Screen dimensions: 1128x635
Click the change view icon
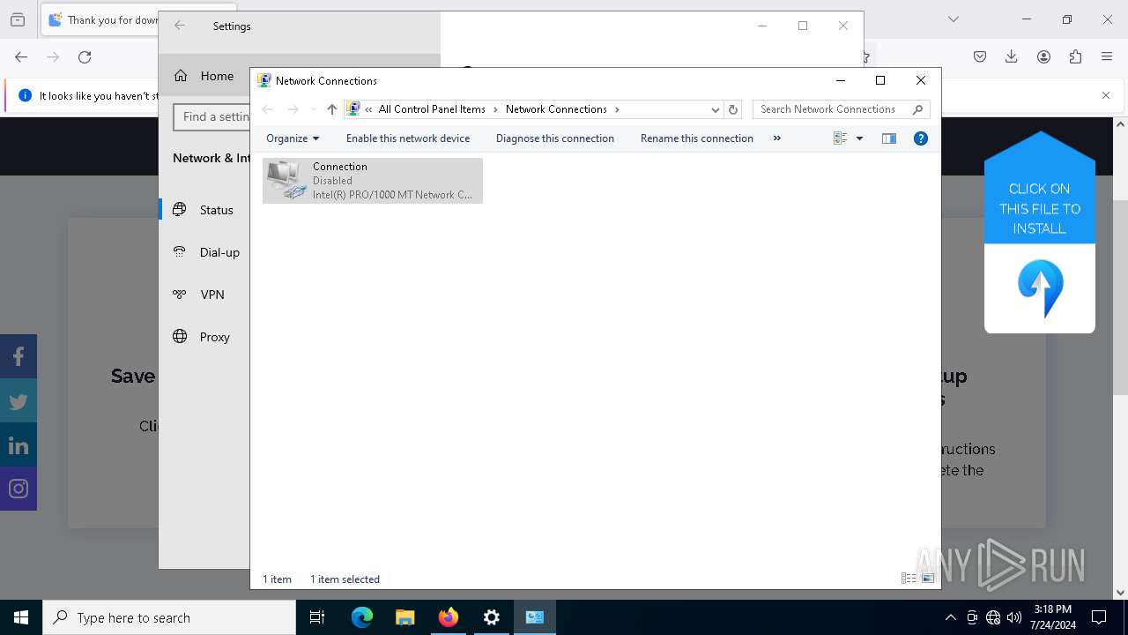(840, 138)
